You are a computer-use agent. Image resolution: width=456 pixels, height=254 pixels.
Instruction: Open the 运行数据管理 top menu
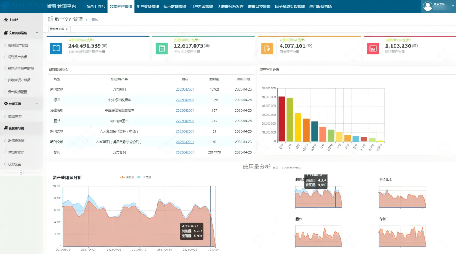(x=174, y=7)
